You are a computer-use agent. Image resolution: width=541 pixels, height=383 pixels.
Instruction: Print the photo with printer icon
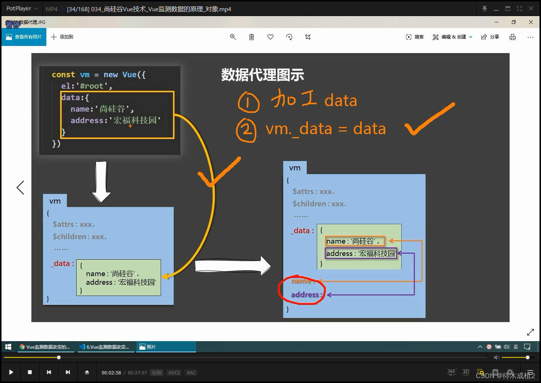(x=513, y=37)
